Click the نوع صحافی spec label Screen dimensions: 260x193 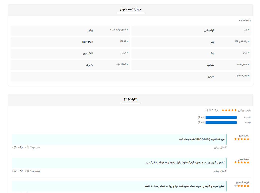(241, 76)
